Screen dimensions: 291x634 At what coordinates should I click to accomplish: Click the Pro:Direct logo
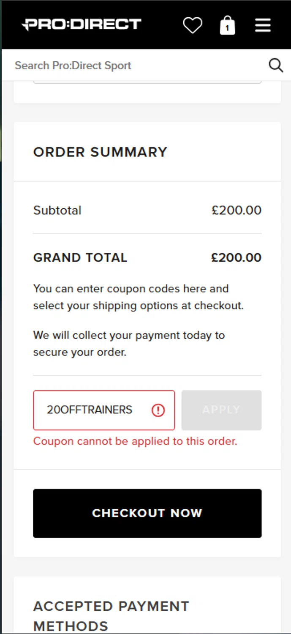(82, 25)
